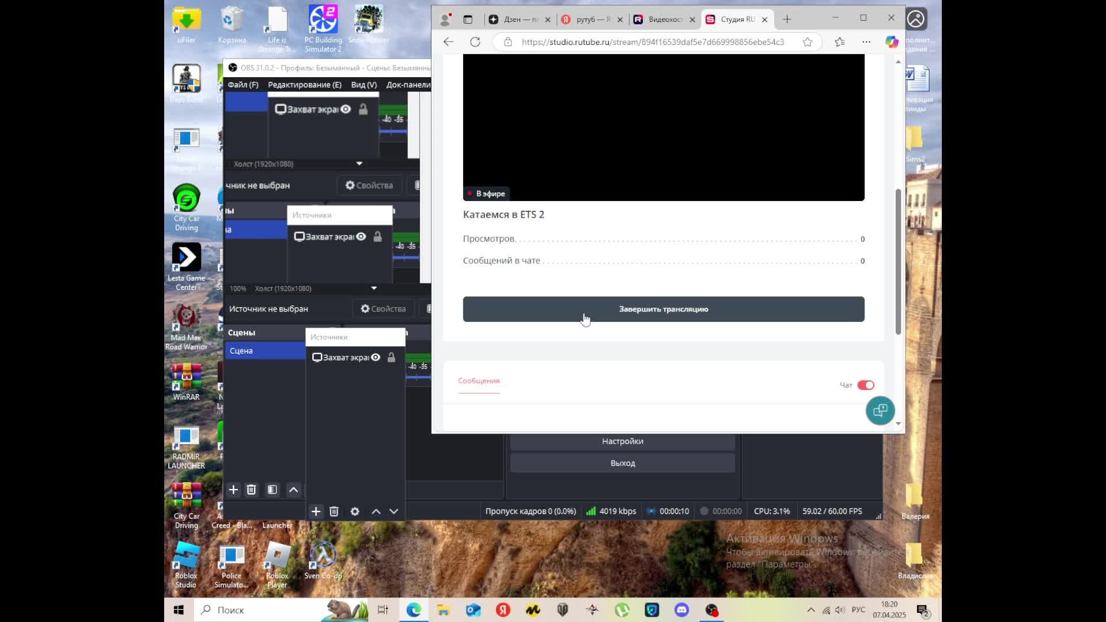This screenshot has height=622, width=1106.
Task: Delete selected scene with trash icon
Action: [x=251, y=490]
